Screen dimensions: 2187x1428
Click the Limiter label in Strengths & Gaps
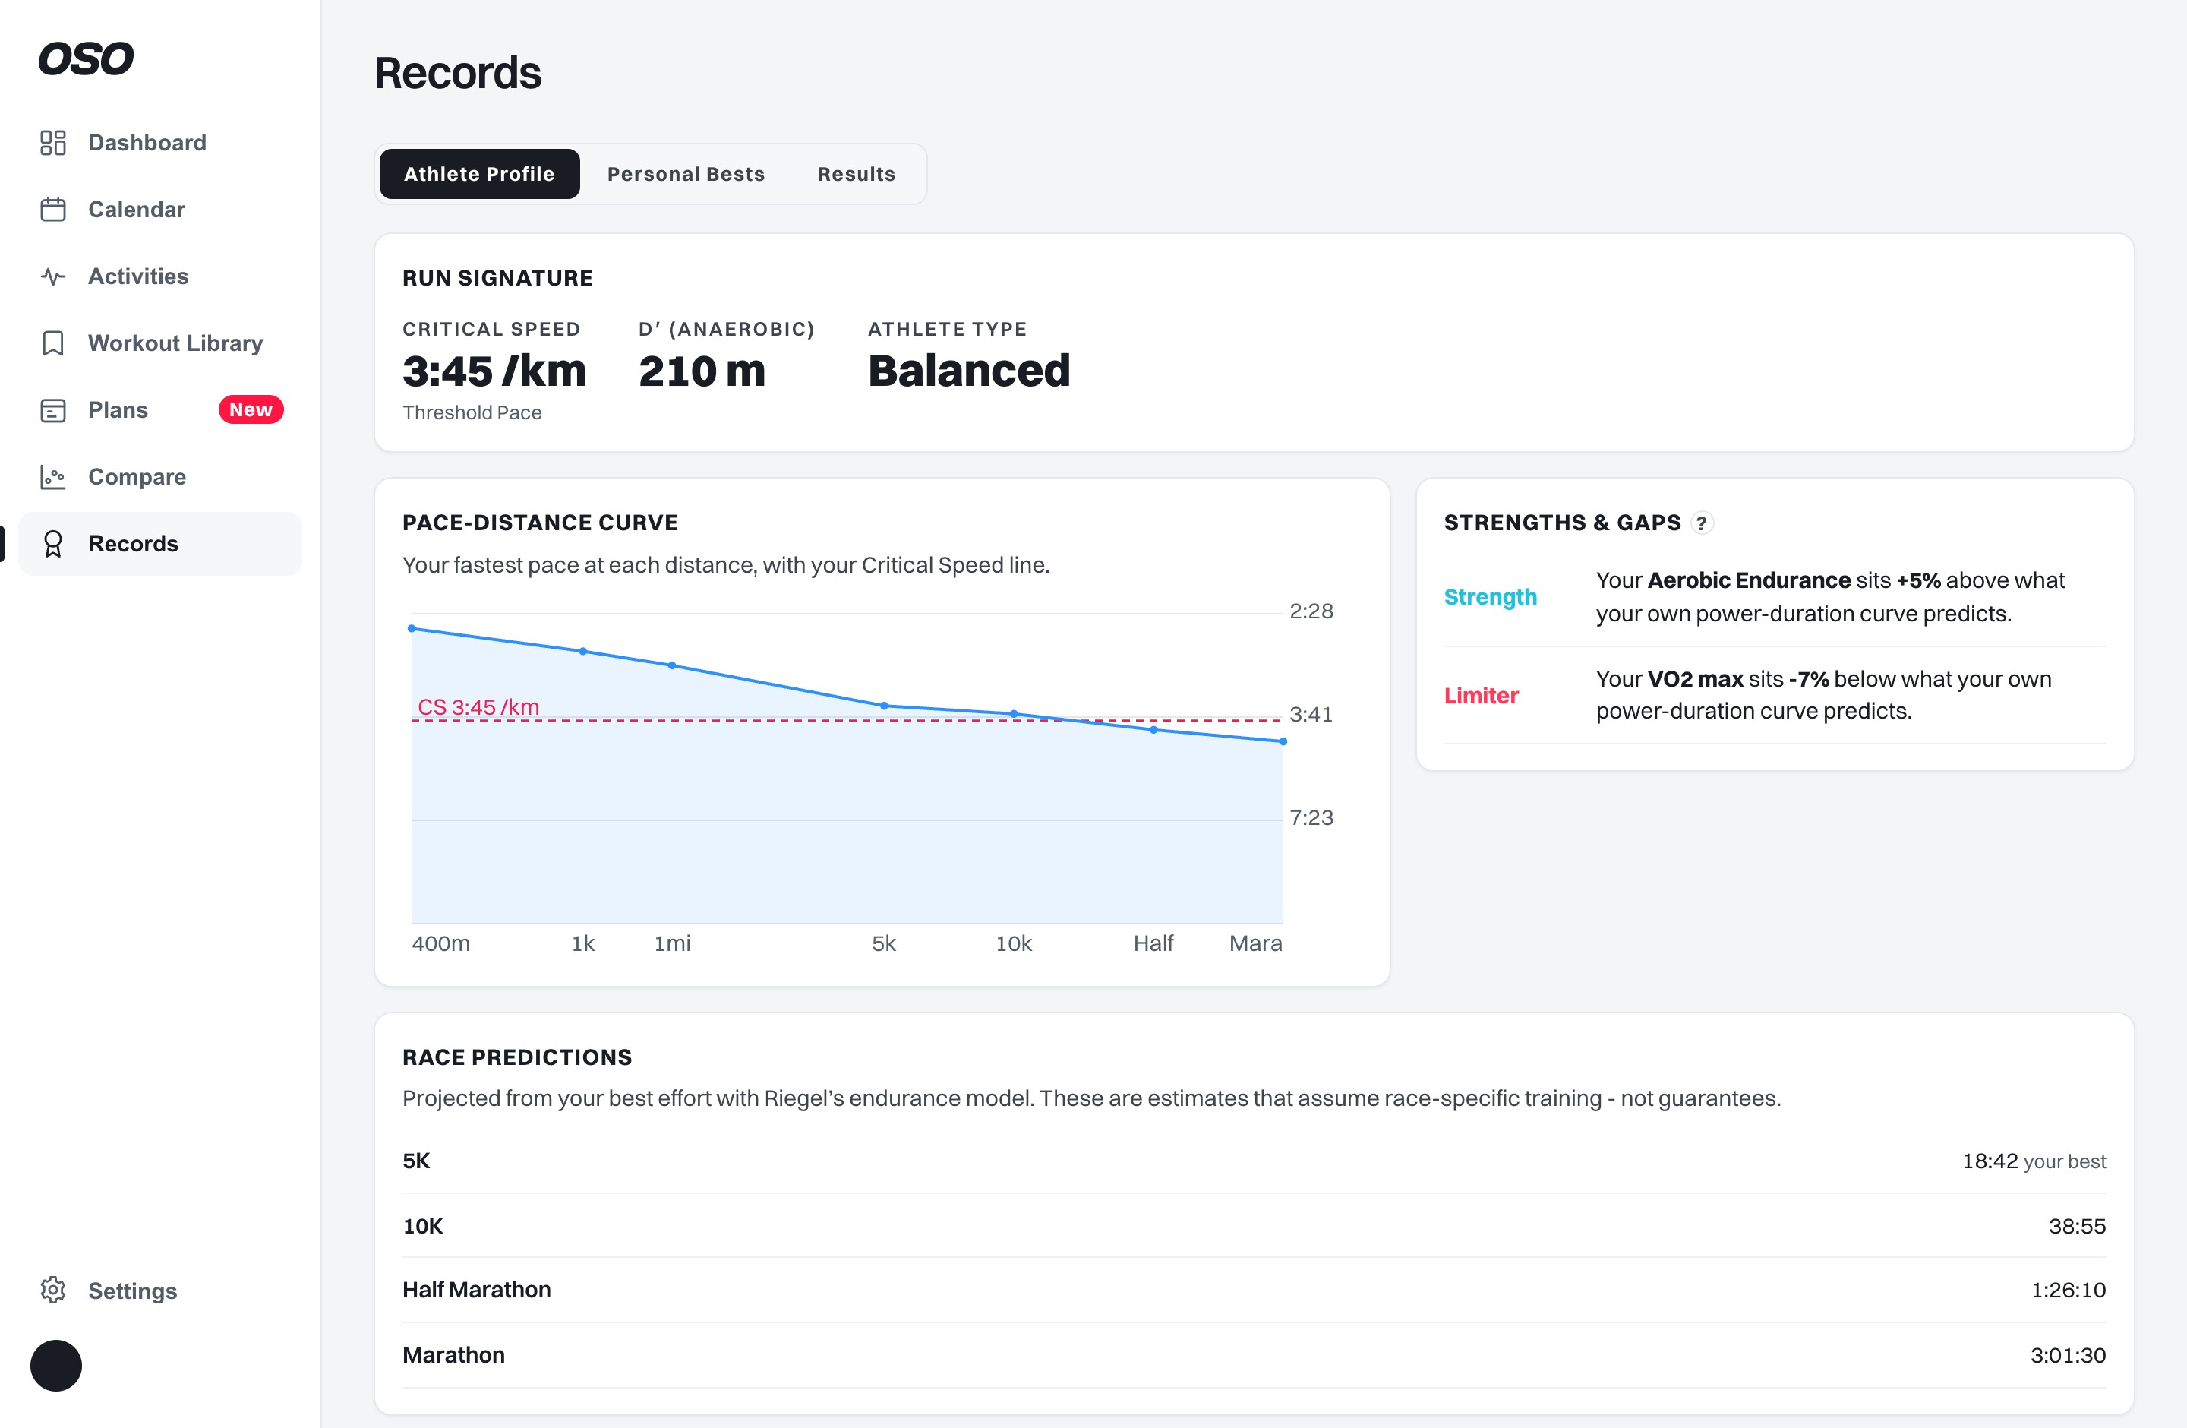click(x=1482, y=696)
